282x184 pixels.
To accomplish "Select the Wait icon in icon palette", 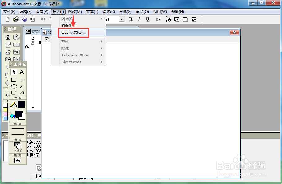I will click(x=8, y=59).
